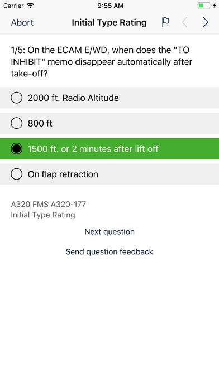Tap the battery indicator icon
Viewport: 219px width, 388px height.
(204, 6)
